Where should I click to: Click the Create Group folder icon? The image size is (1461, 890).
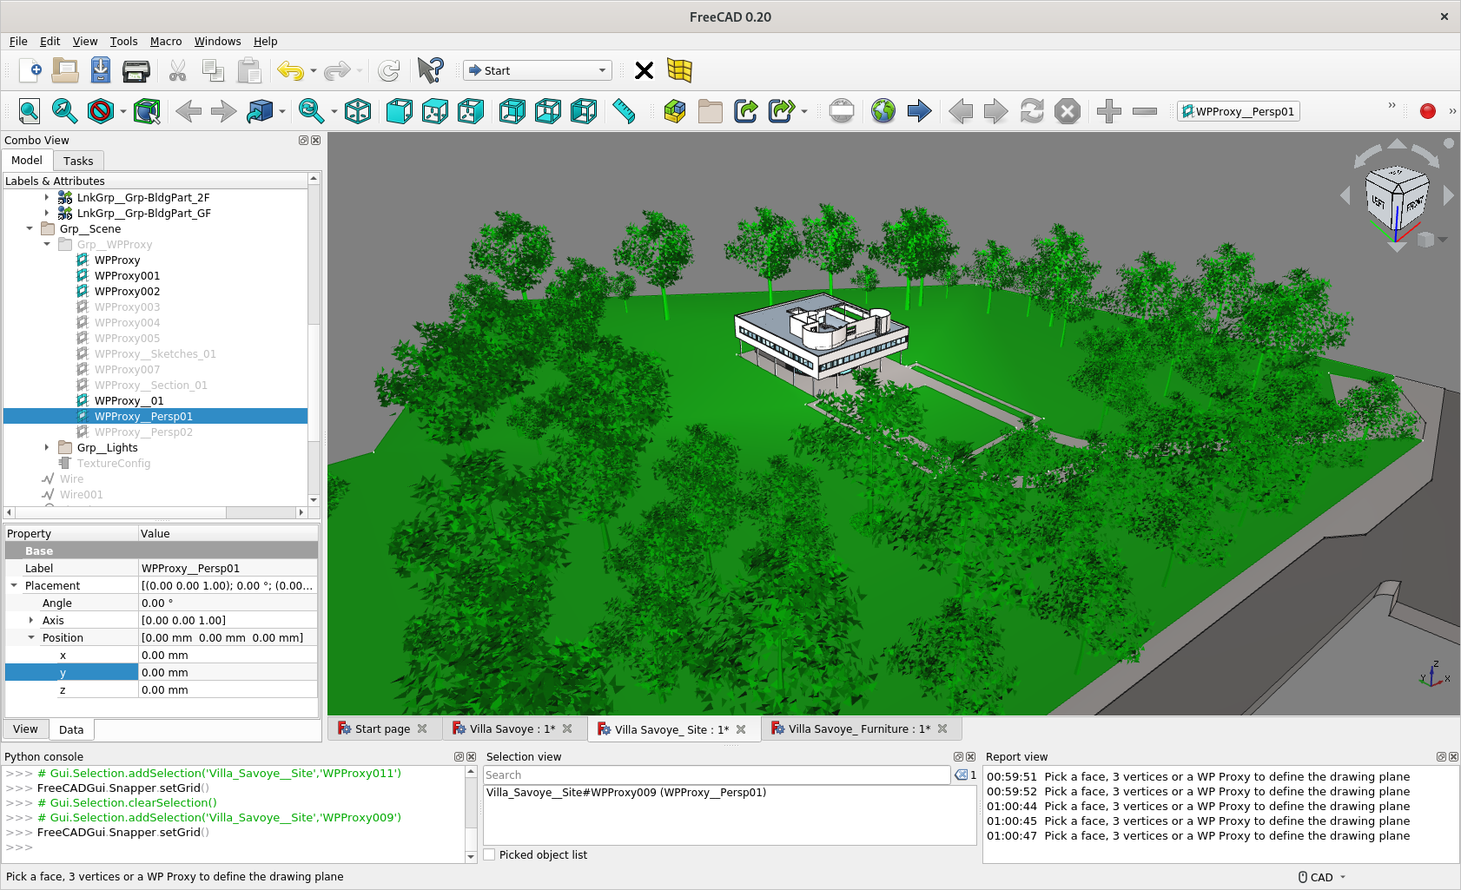tap(711, 111)
